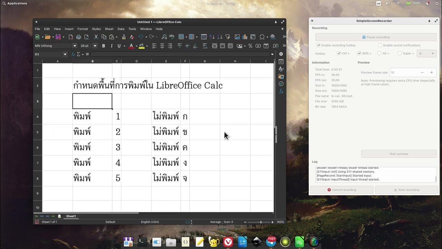Toggle the Enable sound notifications checkbox
The height and width of the screenshot is (249, 442).
point(380,45)
